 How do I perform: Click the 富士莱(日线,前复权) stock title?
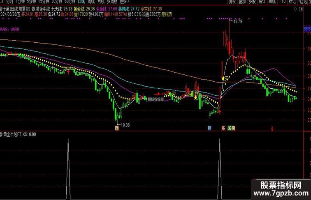15,9
